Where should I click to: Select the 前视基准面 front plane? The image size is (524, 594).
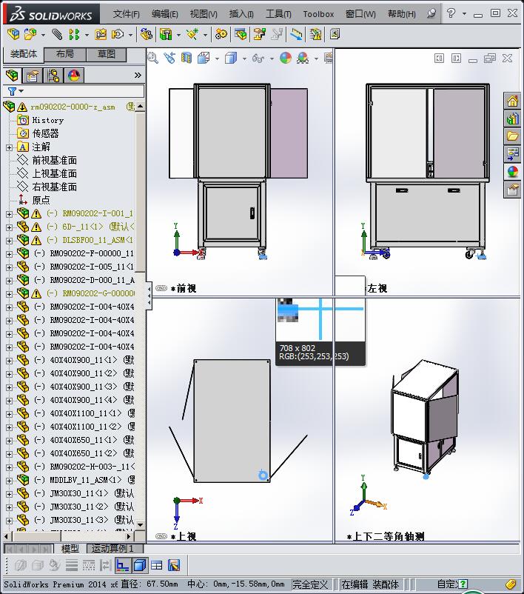[54, 161]
